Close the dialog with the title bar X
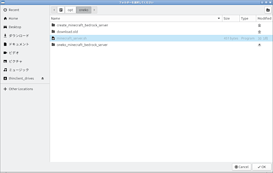The height and width of the screenshot is (173, 273). click(x=270, y=2)
